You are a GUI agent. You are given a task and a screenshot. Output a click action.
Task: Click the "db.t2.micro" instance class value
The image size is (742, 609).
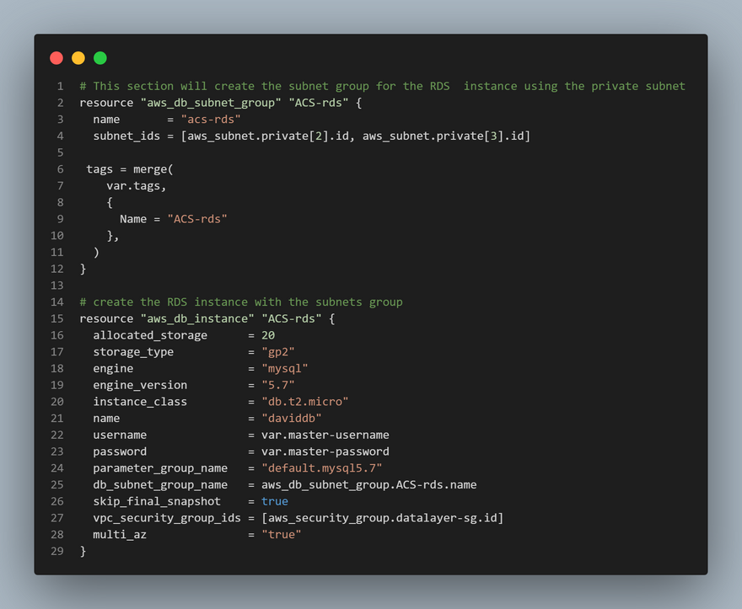(x=305, y=402)
